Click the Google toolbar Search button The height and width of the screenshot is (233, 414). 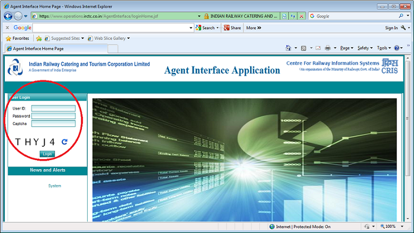pyautogui.click(x=205, y=28)
